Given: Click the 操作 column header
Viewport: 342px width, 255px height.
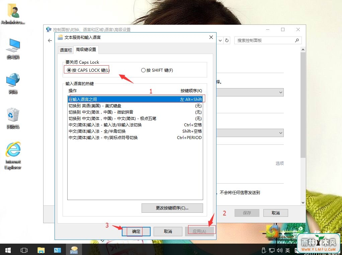Looking at the screenshot, I should click(73, 90).
